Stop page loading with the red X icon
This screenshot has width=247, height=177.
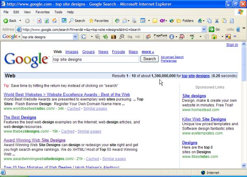point(40,21)
